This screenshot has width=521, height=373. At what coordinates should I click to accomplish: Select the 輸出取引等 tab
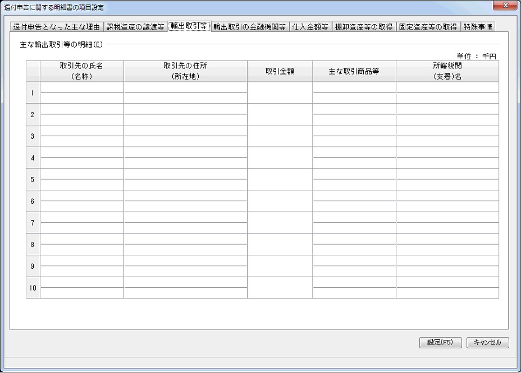click(x=189, y=26)
